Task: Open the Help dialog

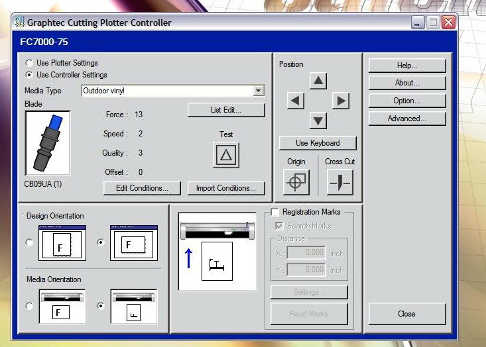Action: click(407, 66)
